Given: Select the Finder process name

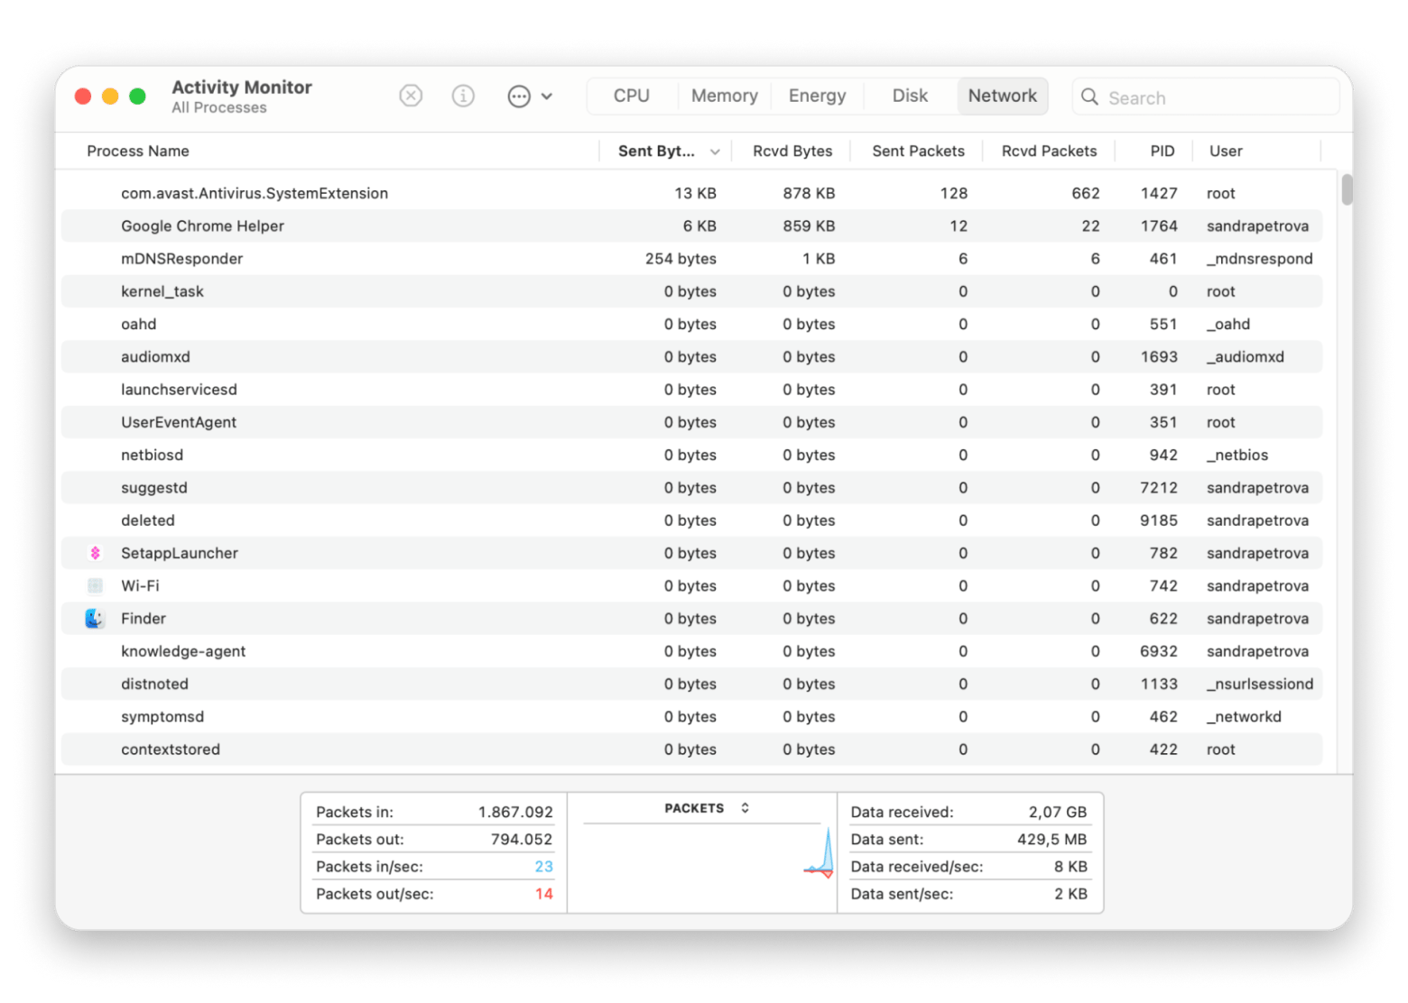Looking at the screenshot, I should pos(144,619).
